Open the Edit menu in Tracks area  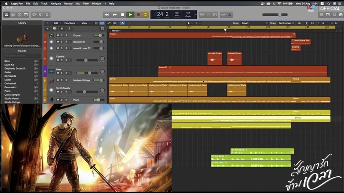coord(57,23)
